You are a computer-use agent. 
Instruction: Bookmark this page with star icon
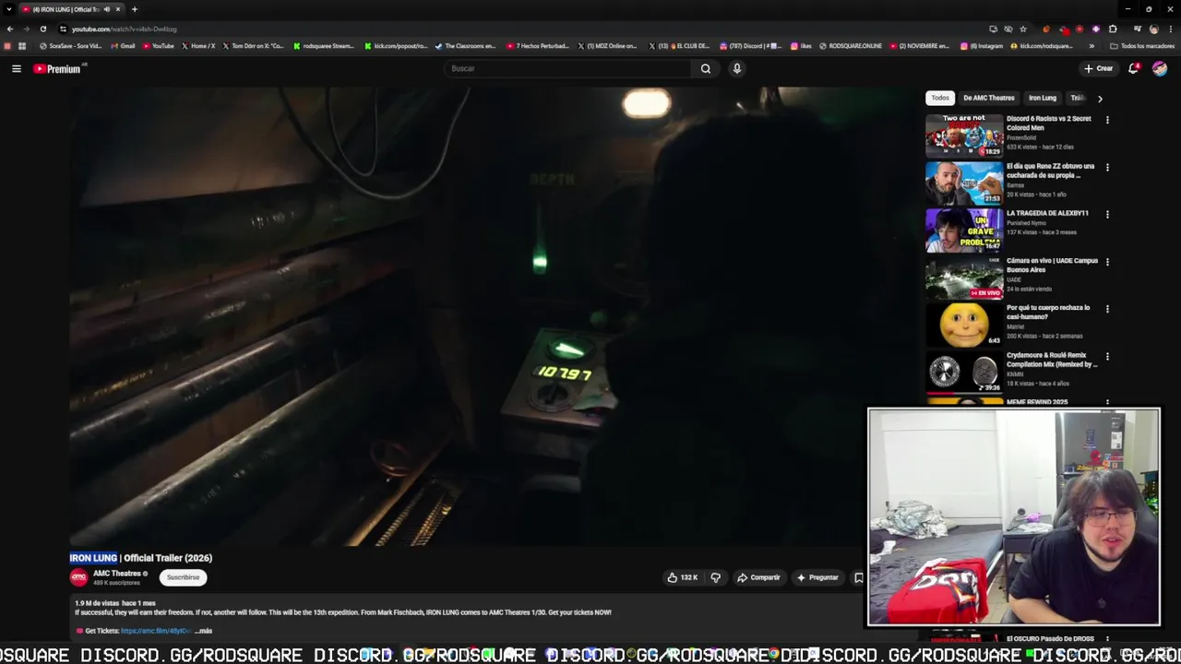pyautogui.click(x=1023, y=29)
